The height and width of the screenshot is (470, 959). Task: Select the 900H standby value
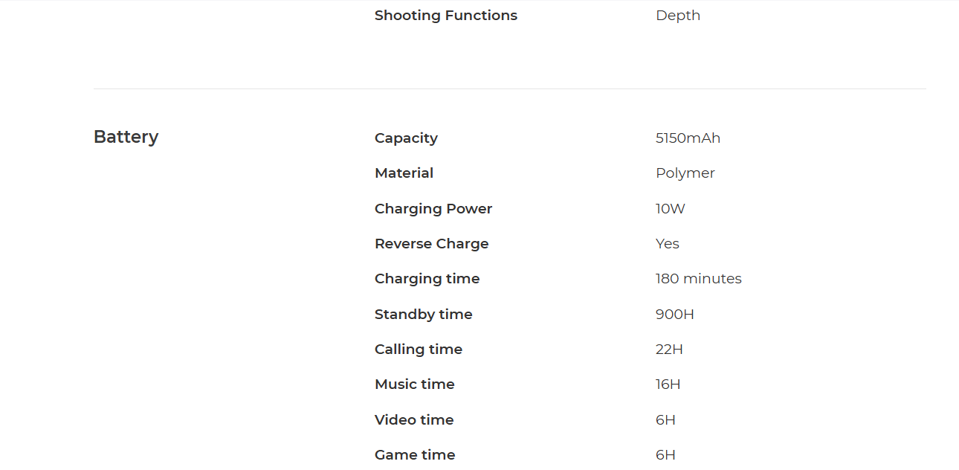tap(675, 315)
